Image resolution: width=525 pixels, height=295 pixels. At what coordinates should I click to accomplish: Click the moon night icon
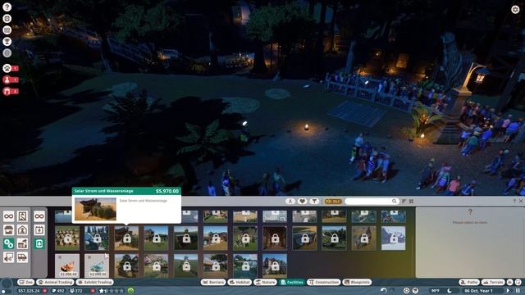[x=450, y=291]
